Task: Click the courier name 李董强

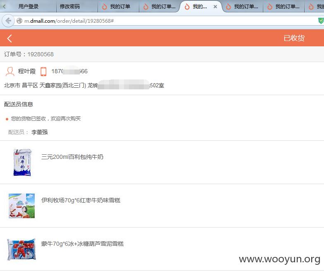Action: pyautogui.click(x=40, y=132)
